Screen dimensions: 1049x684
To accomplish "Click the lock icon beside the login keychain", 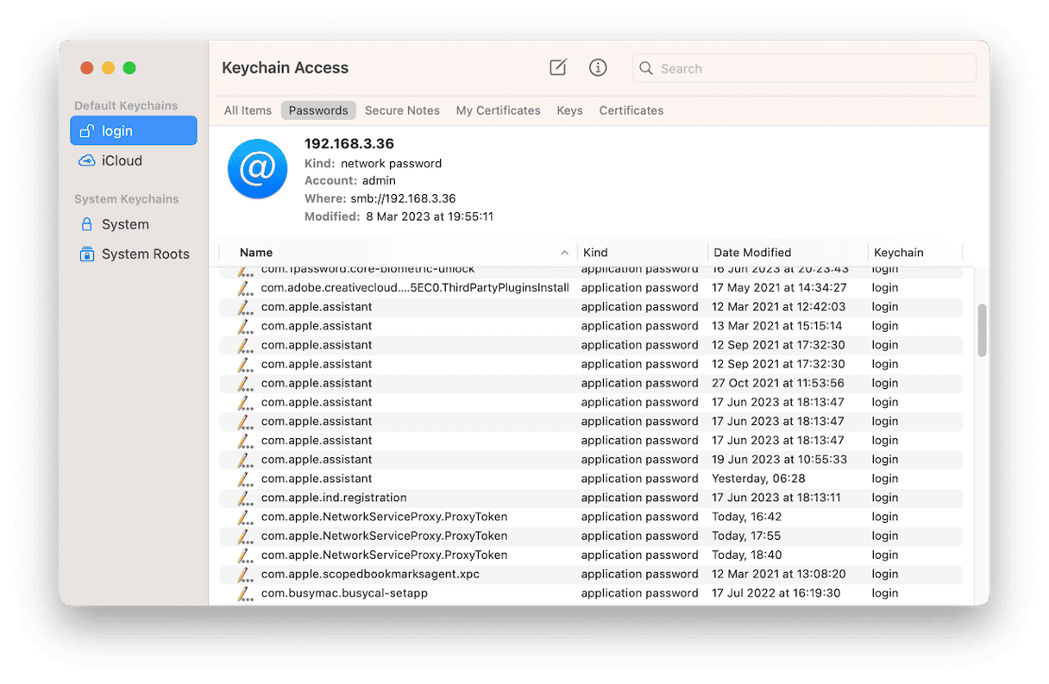I will [x=86, y=130].
